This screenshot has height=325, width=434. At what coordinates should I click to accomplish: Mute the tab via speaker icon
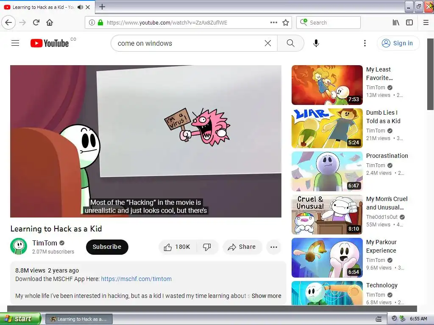pos(80,7)
